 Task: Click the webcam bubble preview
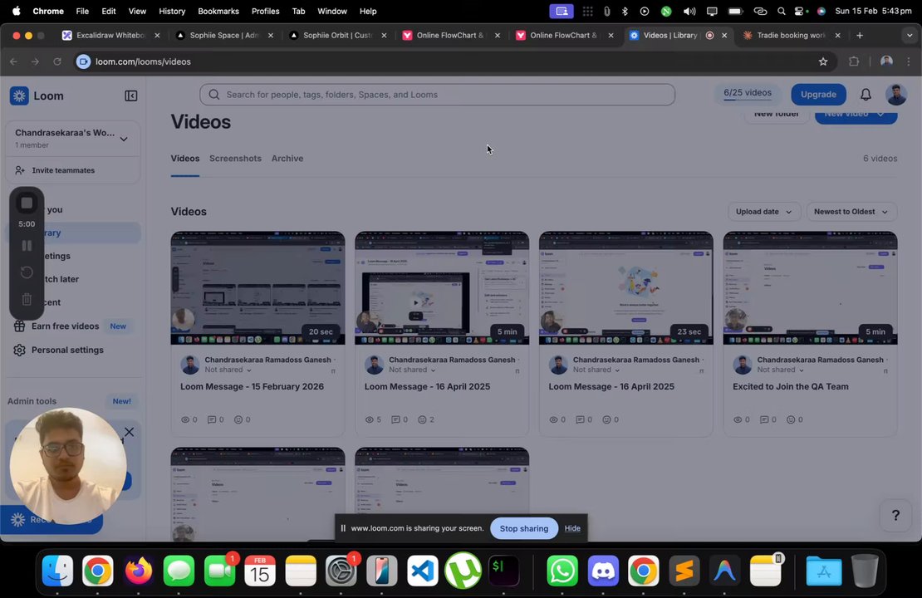[x=68, y=466]
